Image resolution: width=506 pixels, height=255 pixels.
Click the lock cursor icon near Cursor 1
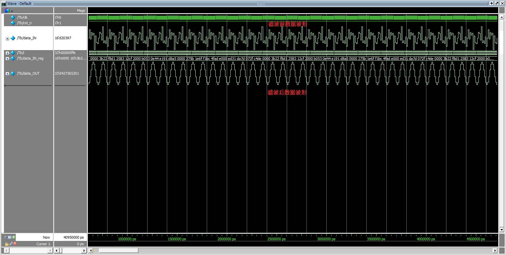click(x=7, y=244)
